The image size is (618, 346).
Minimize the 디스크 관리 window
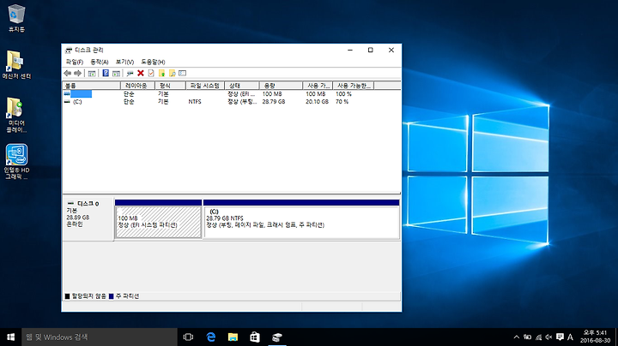coord(350,50)
